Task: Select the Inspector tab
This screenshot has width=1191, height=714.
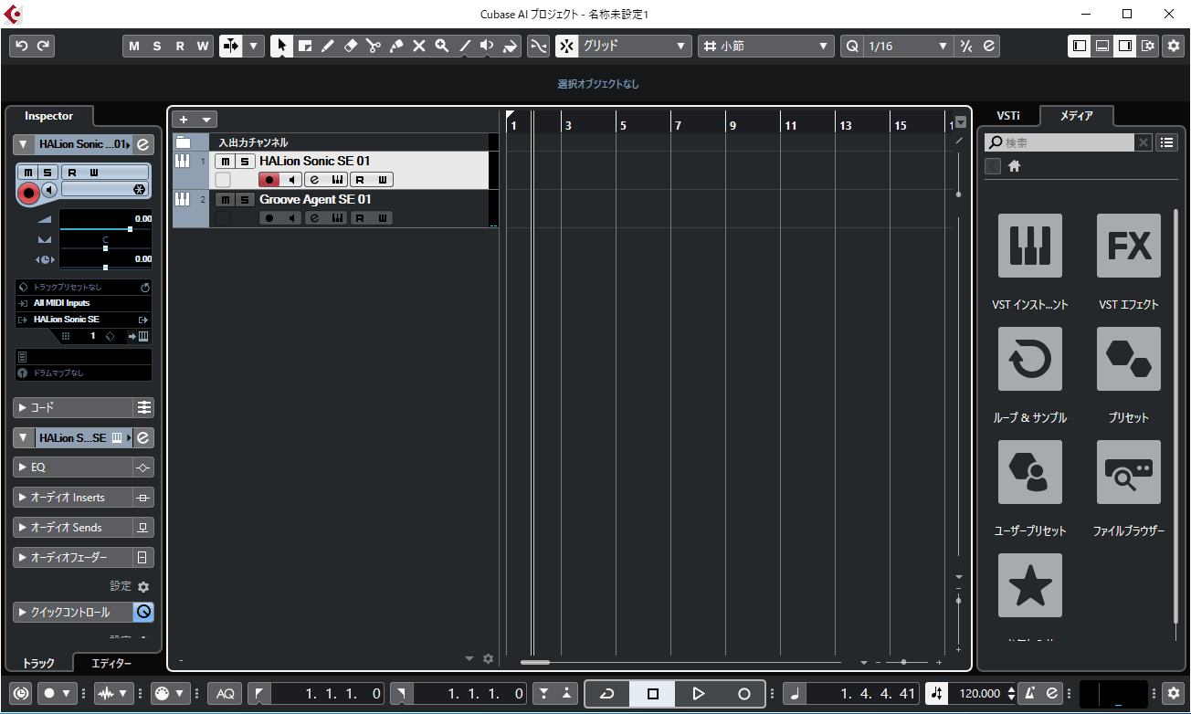Action: click(49, 116)
